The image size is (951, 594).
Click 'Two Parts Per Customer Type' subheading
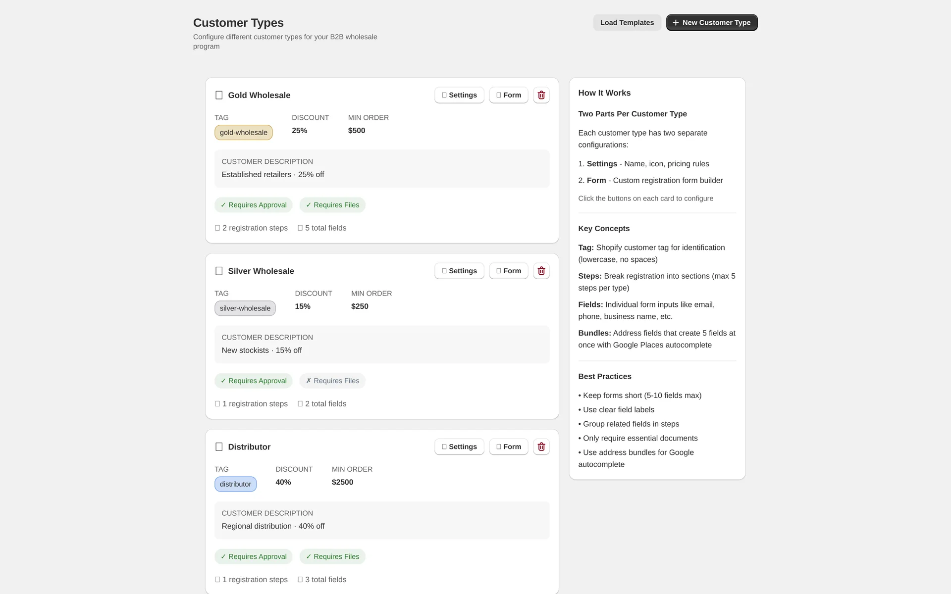(x=633, y=113)
